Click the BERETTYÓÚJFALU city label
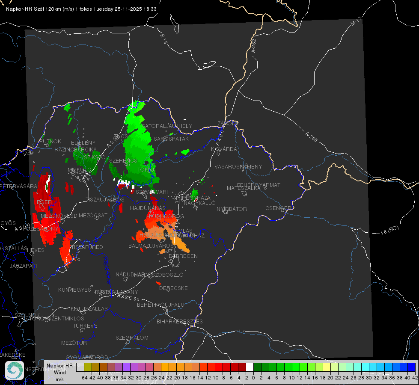The width and height of the screenshot is (419, 385). coord(160,305)
